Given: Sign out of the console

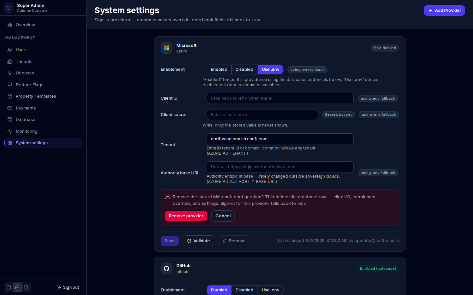Looking at the screenshot, I should coord(68,287).
